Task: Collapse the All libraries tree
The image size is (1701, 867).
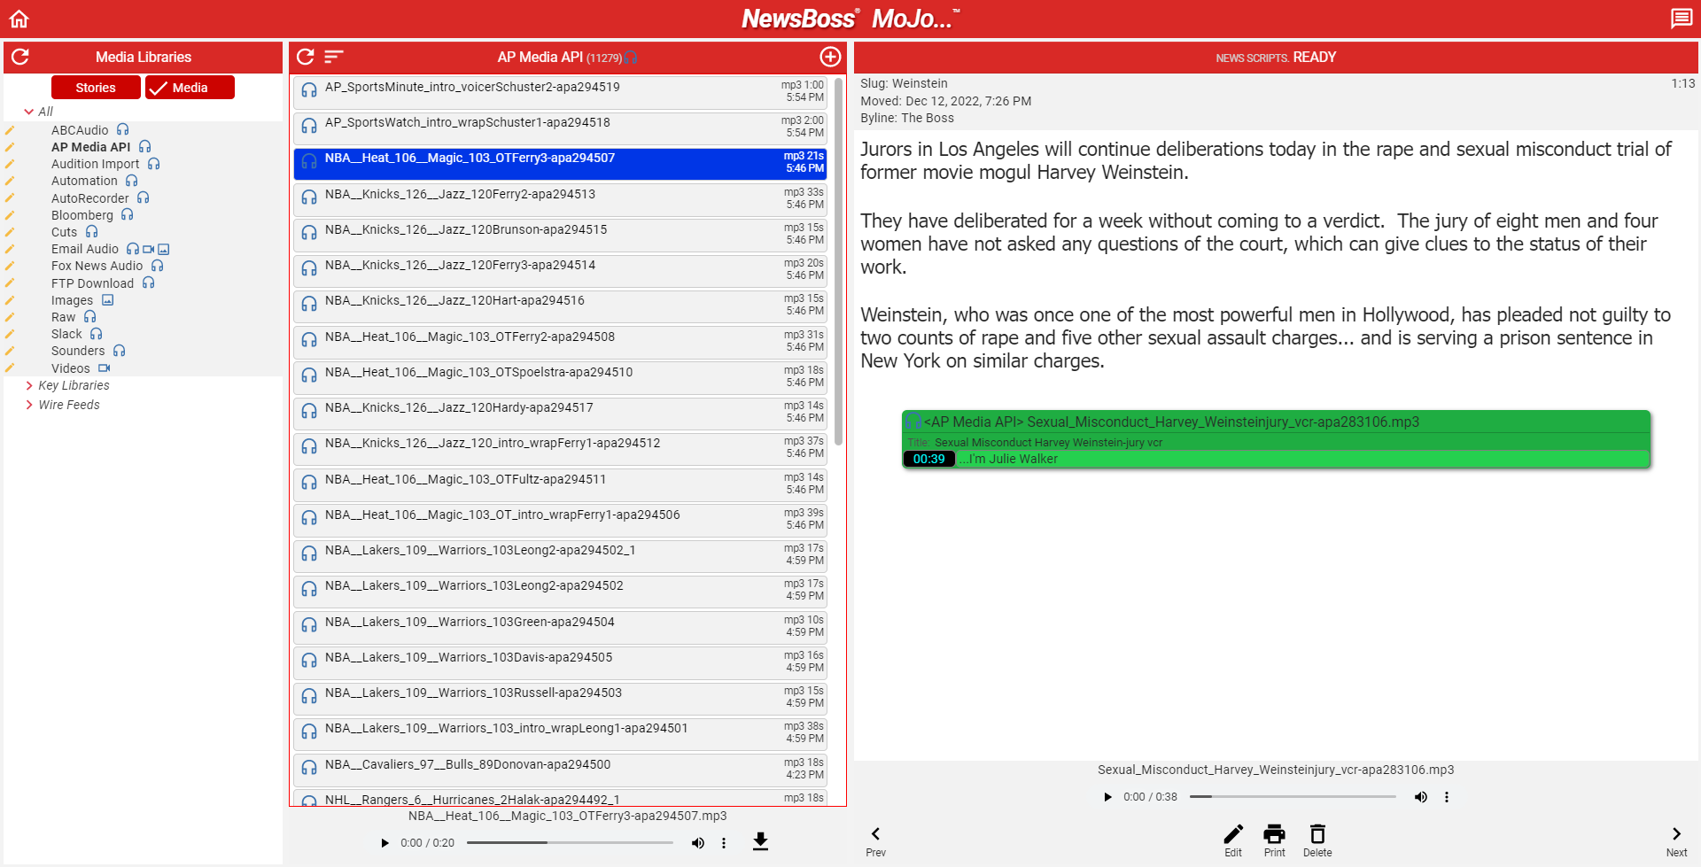Action: coord(29,112)
